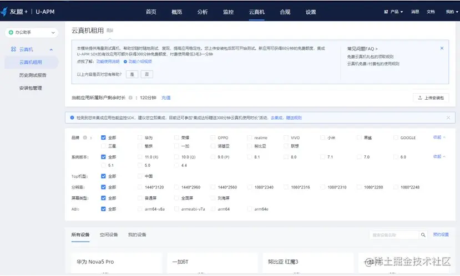Focus the device name search field
Viewport: 460px width, 276px height.
pos(394,234)
